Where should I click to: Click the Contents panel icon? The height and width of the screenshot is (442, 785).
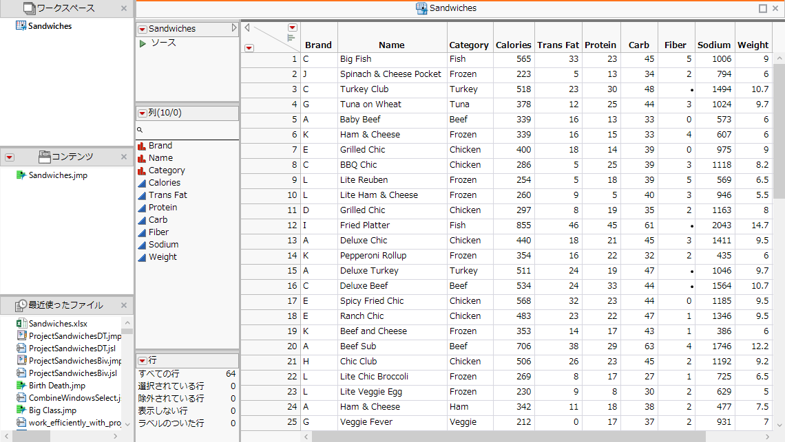[x=45, y=157]
